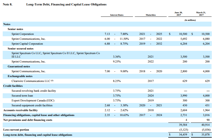Click the 'Sprint Spectrum Co LLC' row label

click(x=56, y=55)
